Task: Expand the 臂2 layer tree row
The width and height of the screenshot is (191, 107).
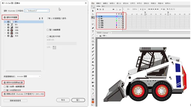Action: [x=5, y=24]
